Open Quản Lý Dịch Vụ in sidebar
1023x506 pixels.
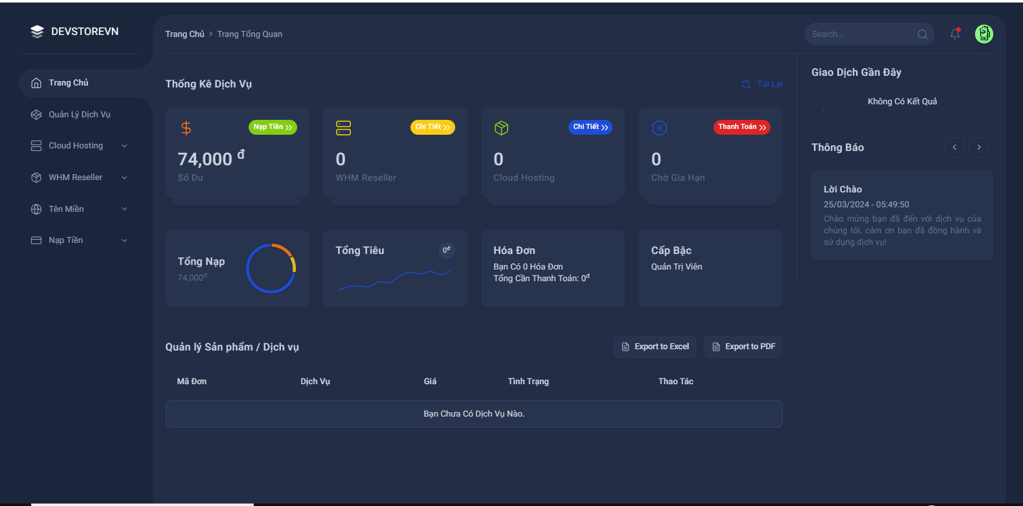point(79,115)
